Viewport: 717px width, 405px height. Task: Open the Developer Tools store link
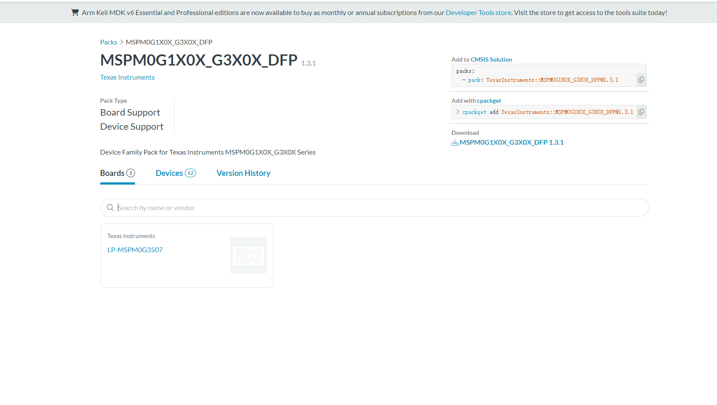click(478, 12)
